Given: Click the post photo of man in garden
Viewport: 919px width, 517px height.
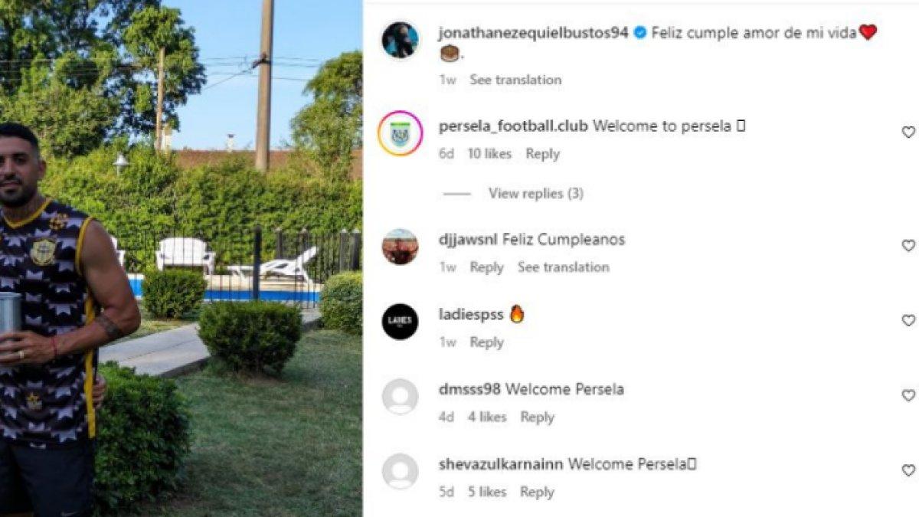Looking at the screenshot, I should (x=181, y=258).
